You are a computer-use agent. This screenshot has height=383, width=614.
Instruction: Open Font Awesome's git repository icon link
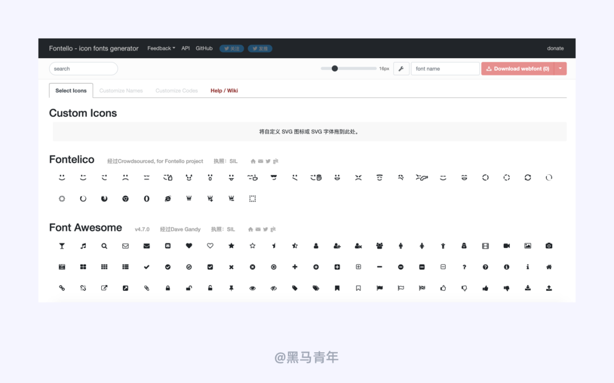(x=273, y=229)
